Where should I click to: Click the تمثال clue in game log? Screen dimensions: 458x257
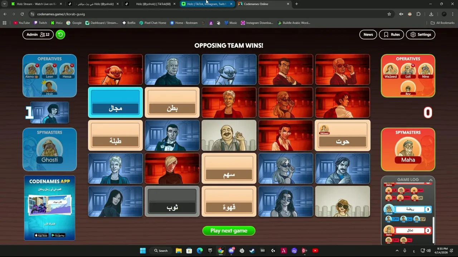coord(410,231)
